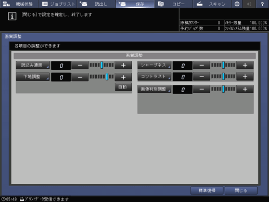Increase 下地調整 with plus button
Viewport: 269px width, 202px height.
coord(123,77)
